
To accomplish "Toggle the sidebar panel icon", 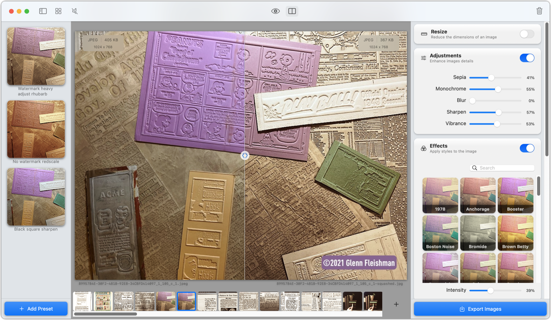I will (x=43, y=11).
